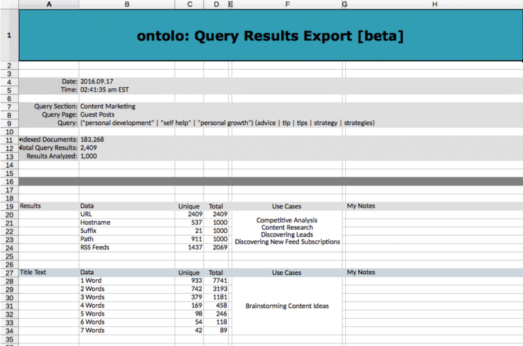
Task: Select 2 Words total 3193
Action: point(216,289)
